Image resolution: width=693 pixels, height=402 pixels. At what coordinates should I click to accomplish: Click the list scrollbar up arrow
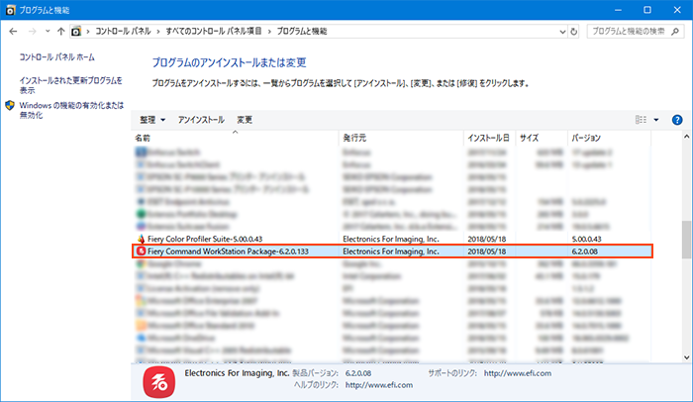click(686, 137)
